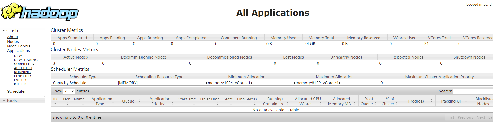
Task: Open the Show entries dropdown
Action: coord(69,91)
